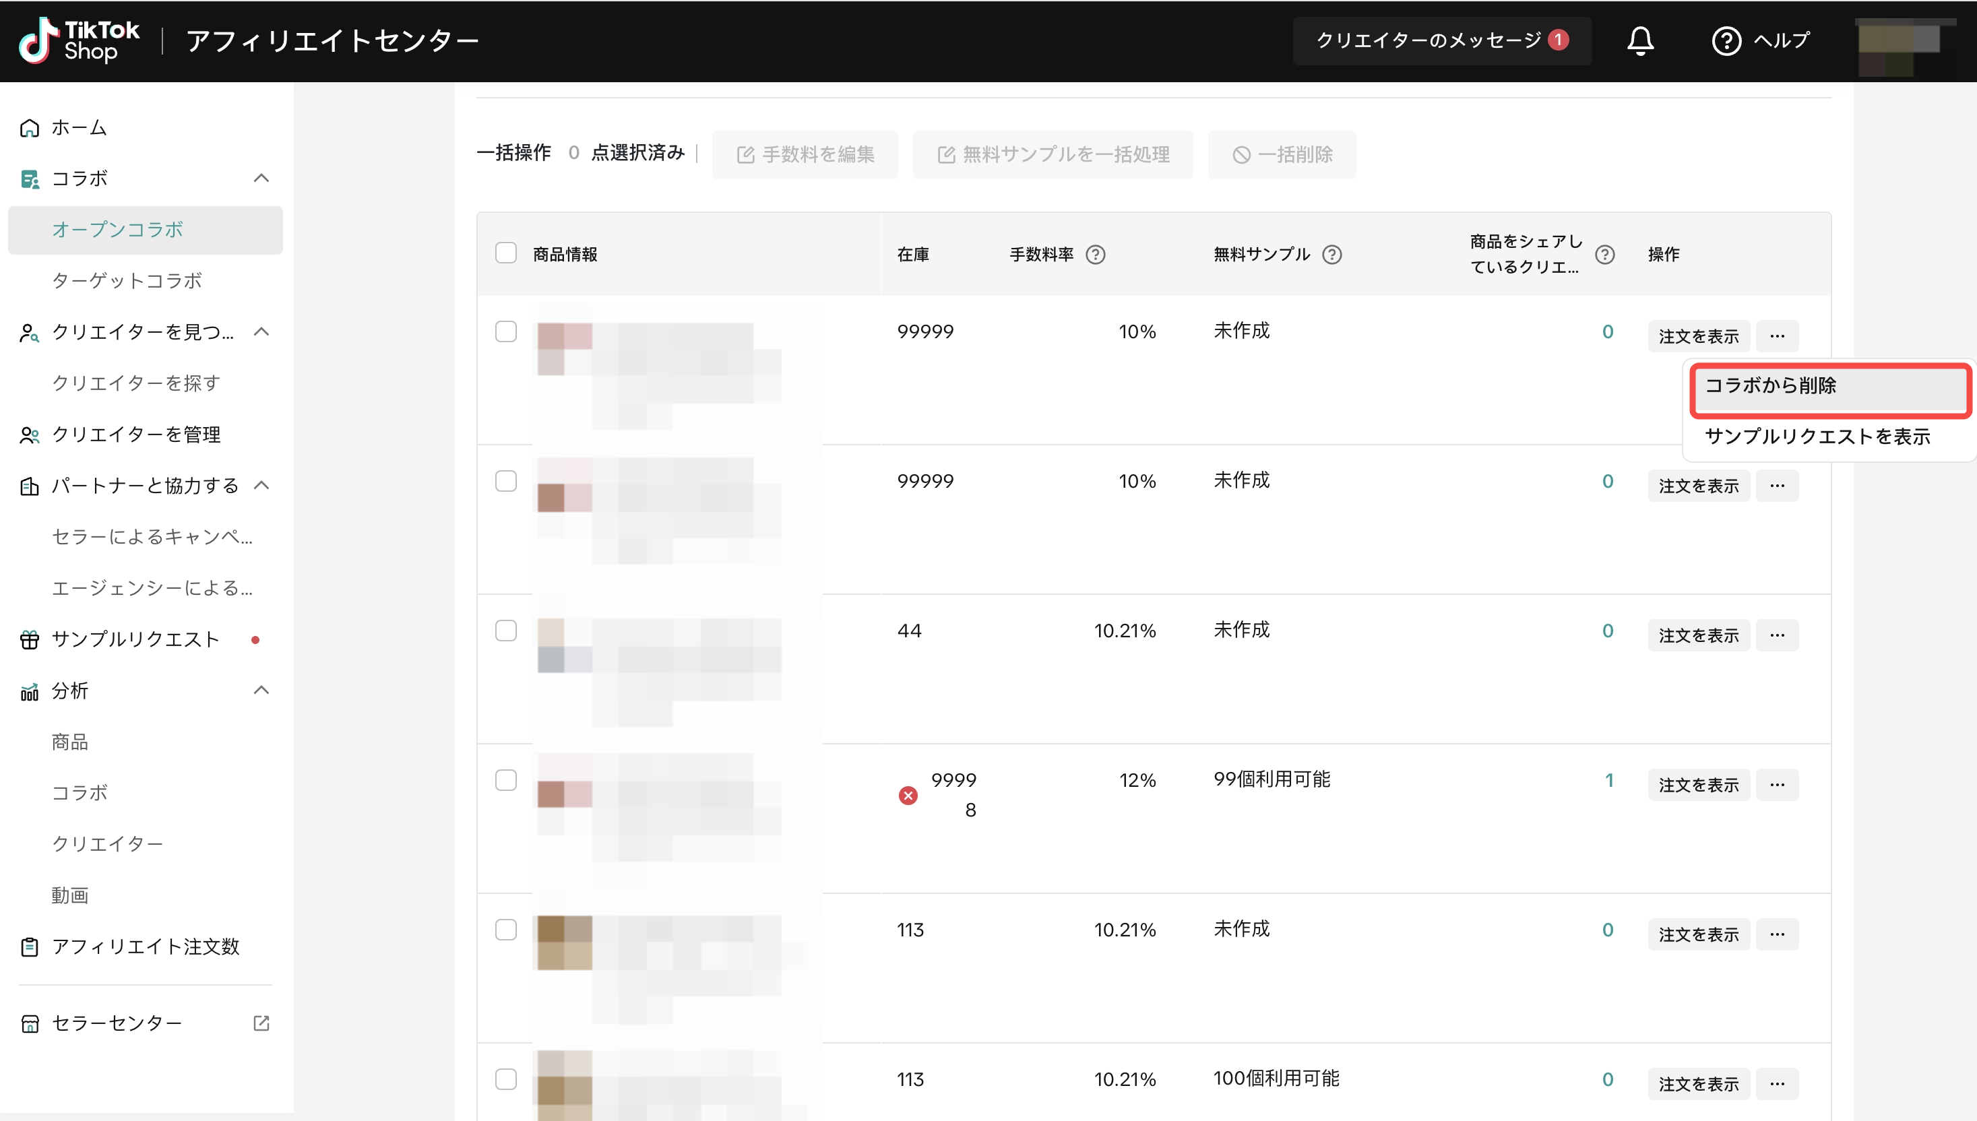The image size is (1977, 1121).
Task: Collapse the 分析 sidebar section
Action: (261, 690)
